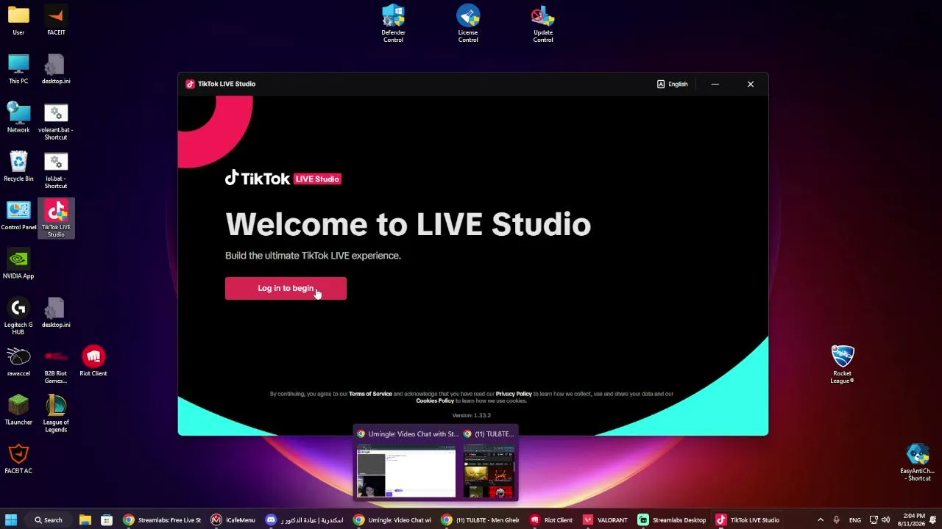Switch to the VALORANT taskbar button
This screenshot has width=942, height=529.
605,520
